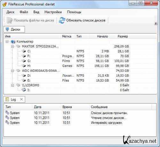Close the Log tab with X
This screenshot has height=147, width=160.
[x=21, y=99]
